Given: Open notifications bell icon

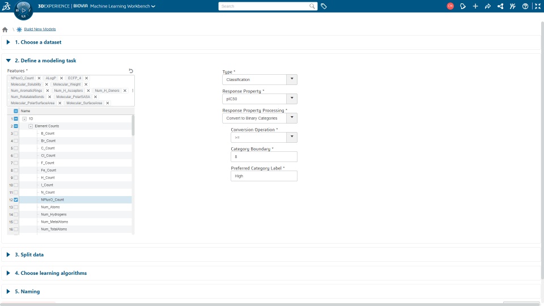Looking at the screenshot, I should pos(463,6).
